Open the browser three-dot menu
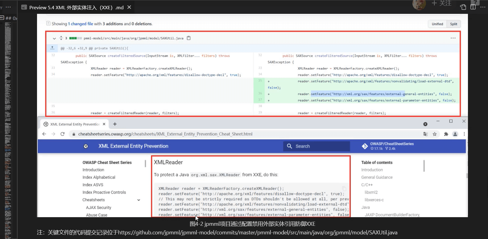Screen dimensions: 488x239 click(464, 134)
